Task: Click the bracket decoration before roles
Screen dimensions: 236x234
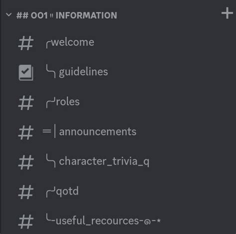Action: tap(51, 103)
